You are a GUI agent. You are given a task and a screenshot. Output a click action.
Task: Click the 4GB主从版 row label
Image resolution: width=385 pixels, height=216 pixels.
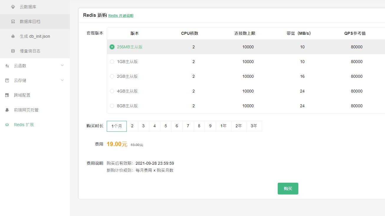127,91
